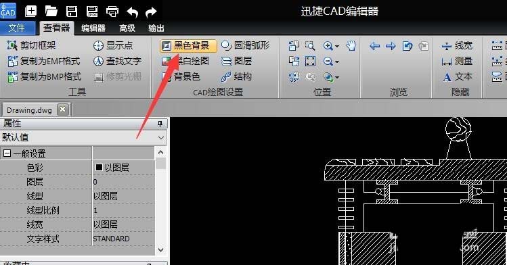507x265 pixels.
Task: Open the 背景色 color picker
Action: [x=181, y=76]
